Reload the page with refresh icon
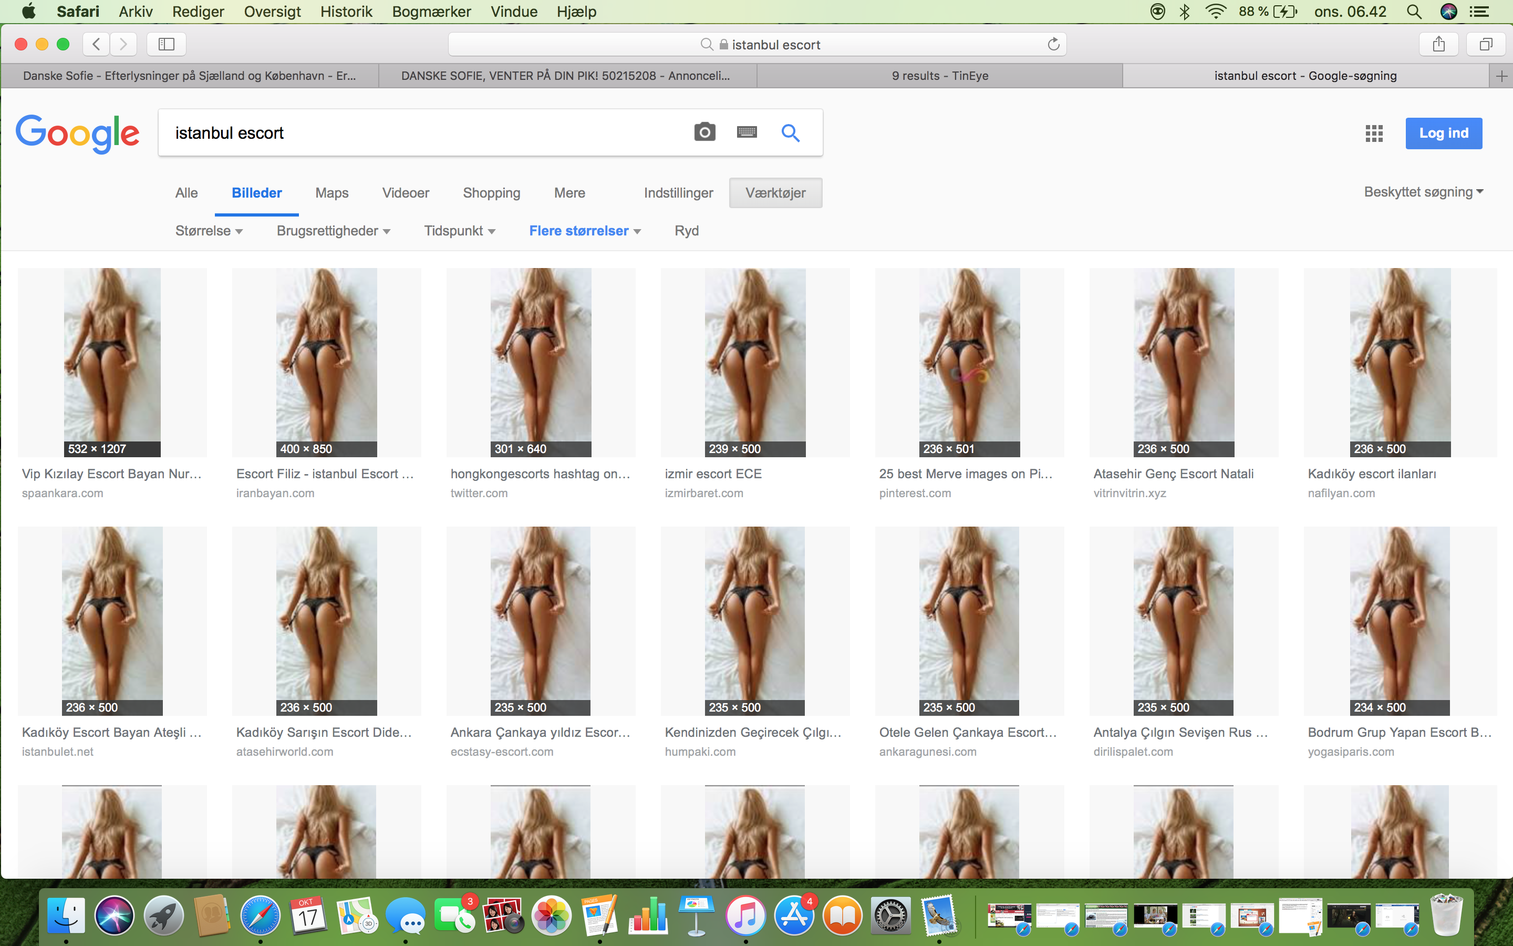The height and width of the screenshot is (946, 1513). [1053, 45]
